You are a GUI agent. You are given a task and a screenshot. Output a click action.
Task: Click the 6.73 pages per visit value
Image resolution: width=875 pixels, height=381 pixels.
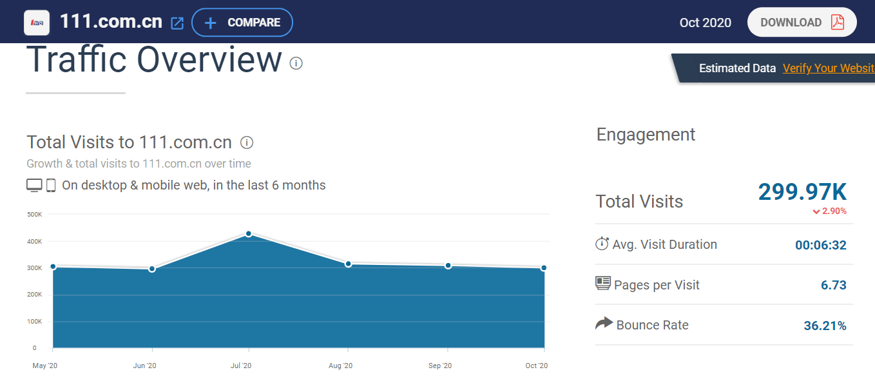click(834, 285)
